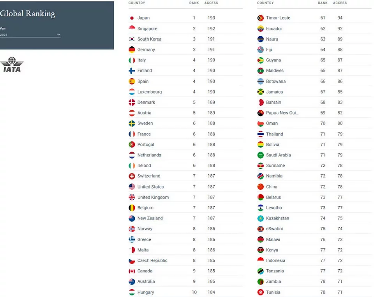The width and height of the screenshot is (374, 297).
Task: Click the Switzerland flag icon
Action: 132,176
